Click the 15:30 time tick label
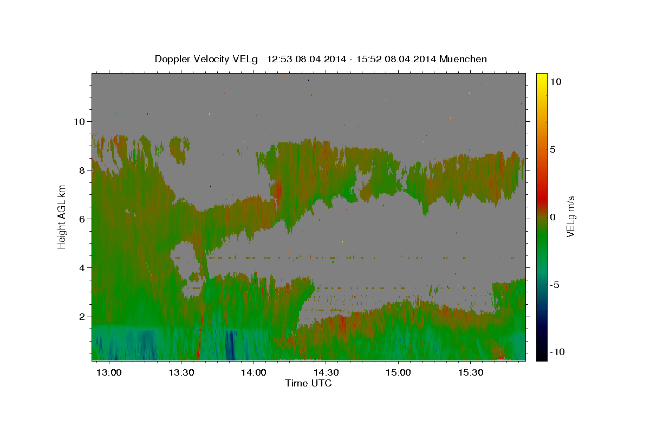The image size is (650, 433). tap(470, 373)
